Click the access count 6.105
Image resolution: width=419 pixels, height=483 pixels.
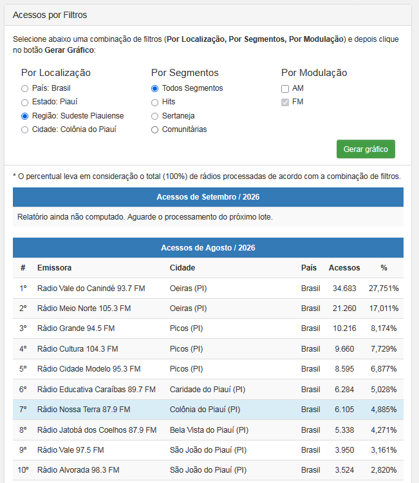[344, 410]
